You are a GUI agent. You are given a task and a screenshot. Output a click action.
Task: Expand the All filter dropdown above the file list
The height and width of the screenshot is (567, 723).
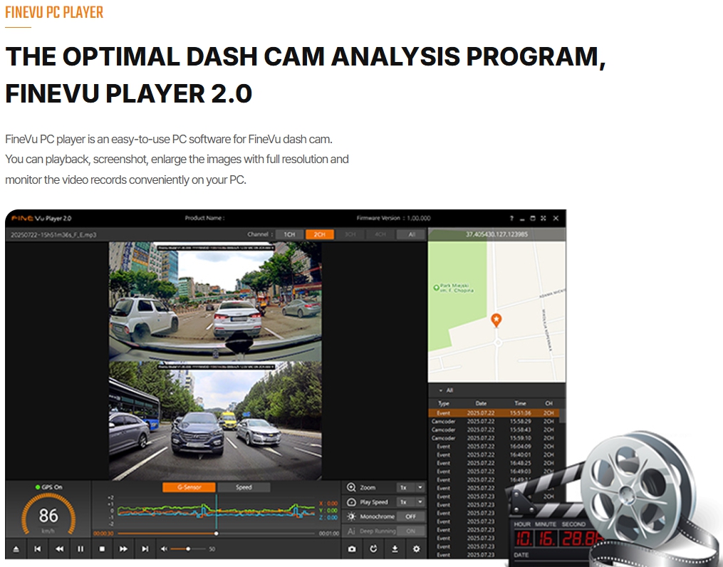pos(446,390)
